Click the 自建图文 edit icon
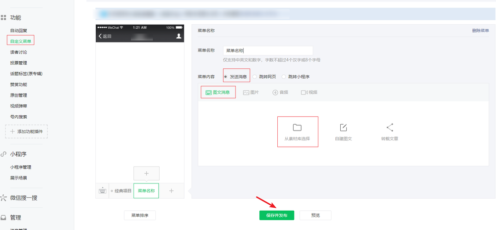The image size is (496, 230). click(x=343, y=128)
